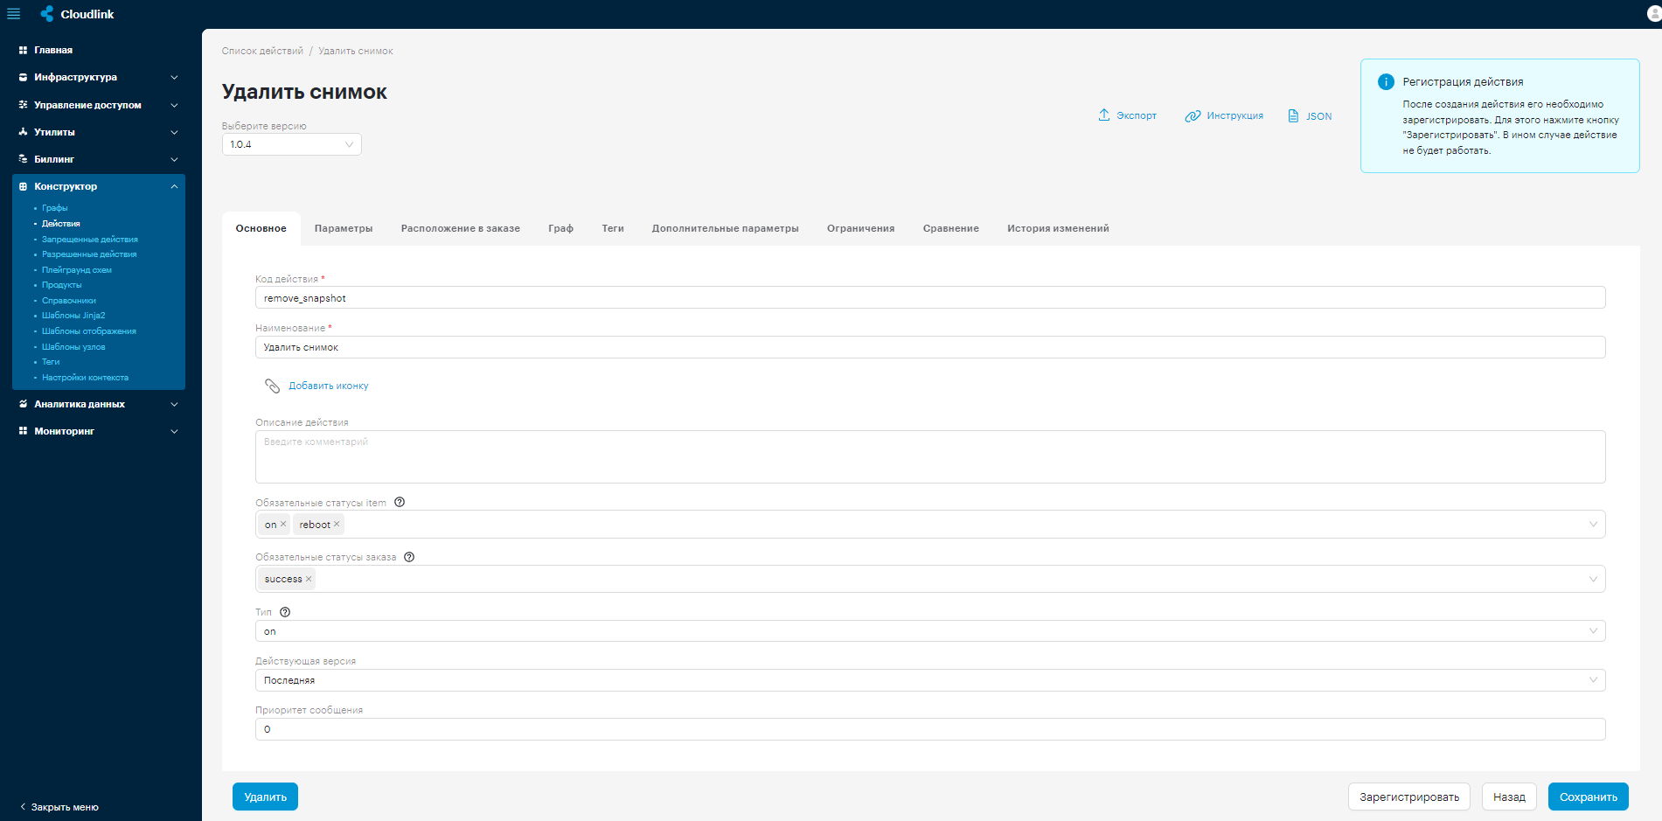This screenshot has height=821, width=1662.
Task: Expand the Инфраструктура menu chevron
Action: tap(174, 78)
